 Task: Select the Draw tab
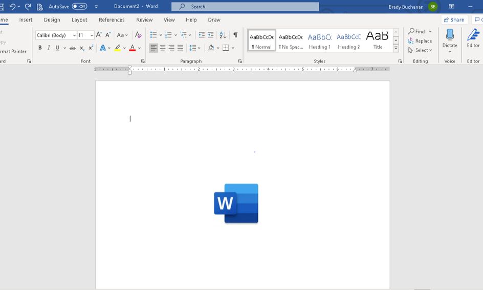pos(214,20)
